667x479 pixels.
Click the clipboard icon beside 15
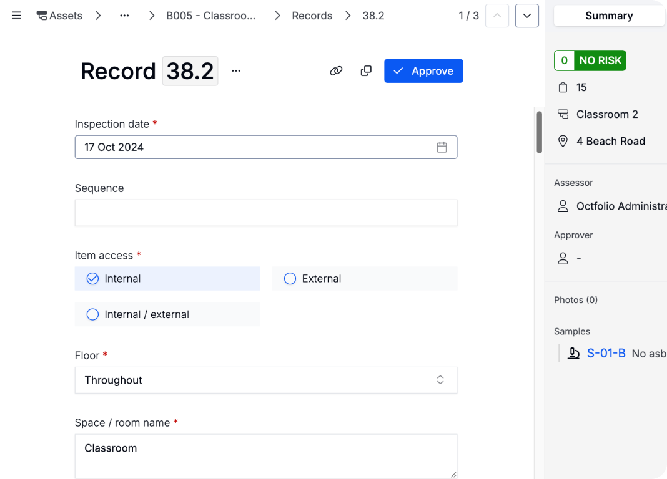[x=563, y=87]
